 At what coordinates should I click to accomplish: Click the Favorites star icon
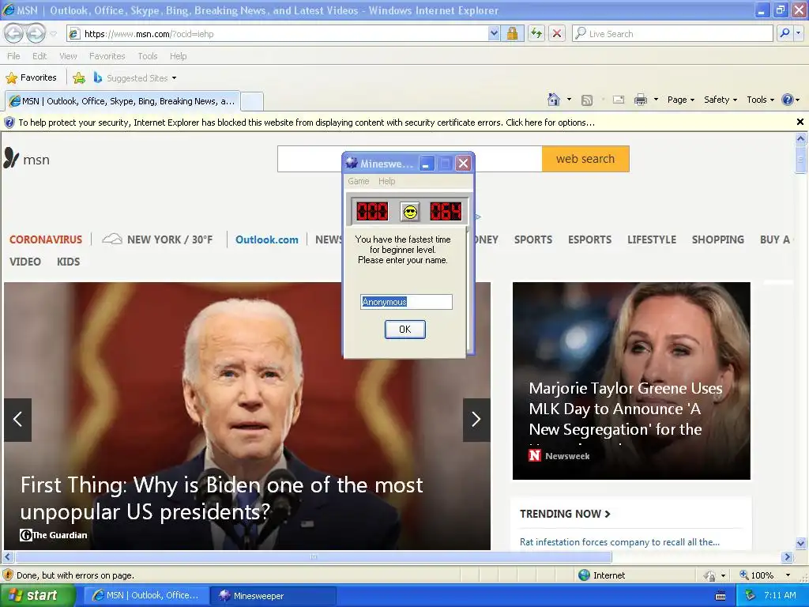[x=11, y=78]
